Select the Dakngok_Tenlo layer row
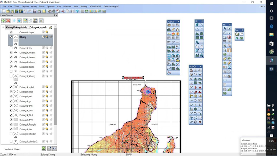Screen dimensions: 277x156 [x=30, y=67]
